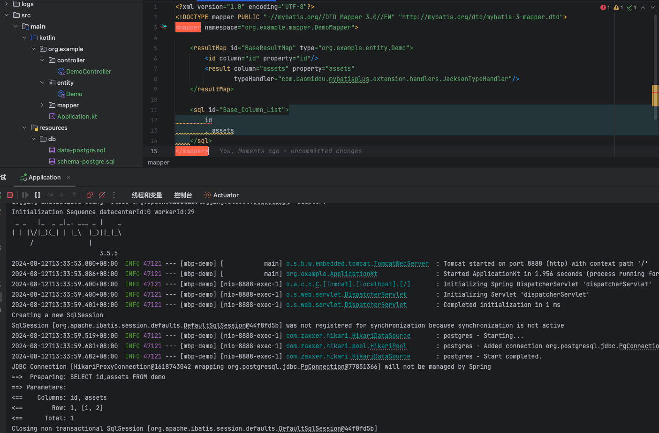Viewport: 659px width, 433px height.
Task: Collapse the org.example package
Action: coord(33,49)
